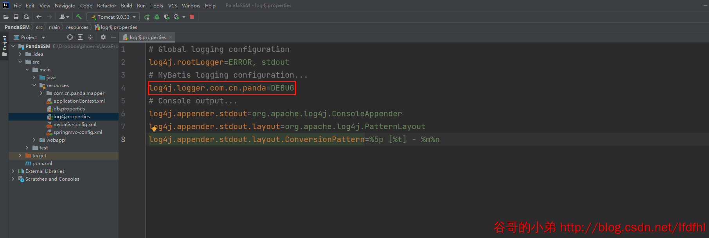Collapse the src folder chevron
The width and height of the screenshot is (709, 238).
(x=20, y=62)
